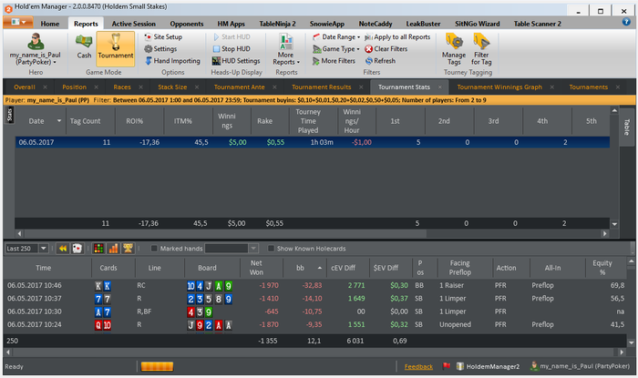Open the Settings gear option
The image size is (638, 378).
tap(160, 49)
